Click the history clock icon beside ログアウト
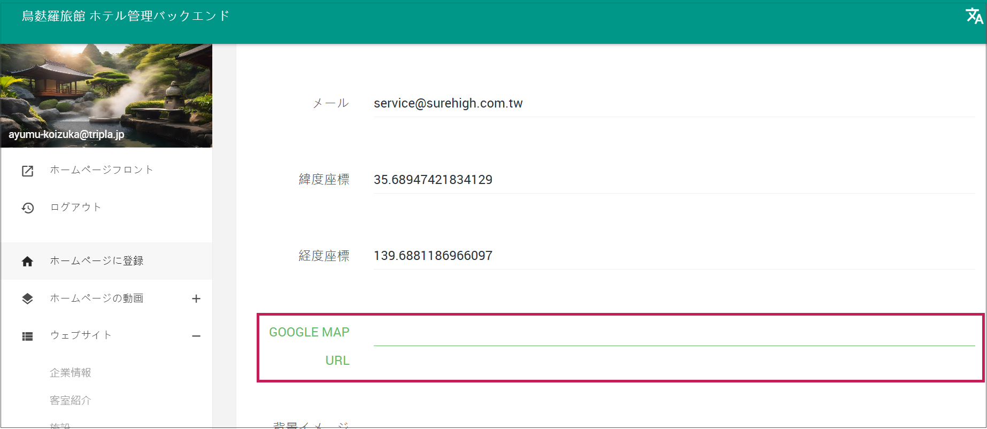 click(x=27, y=208)
